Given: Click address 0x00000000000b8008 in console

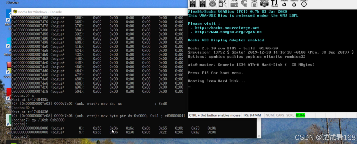Looking at the screenshot, I should (30, 132).
